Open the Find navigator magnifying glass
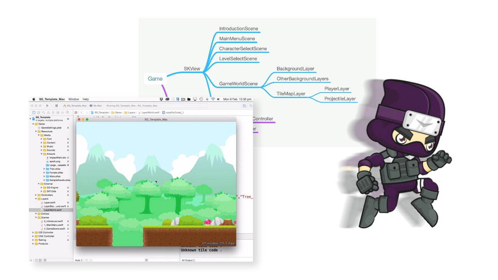The image size is (498, 280). tap(43, 113)
